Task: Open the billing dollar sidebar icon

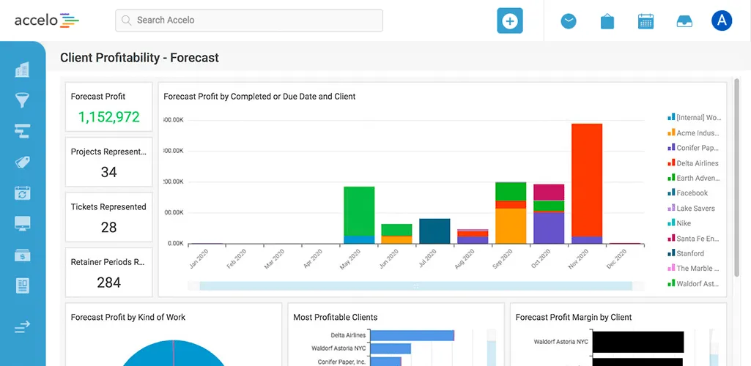Action: (x=23, y=255)
